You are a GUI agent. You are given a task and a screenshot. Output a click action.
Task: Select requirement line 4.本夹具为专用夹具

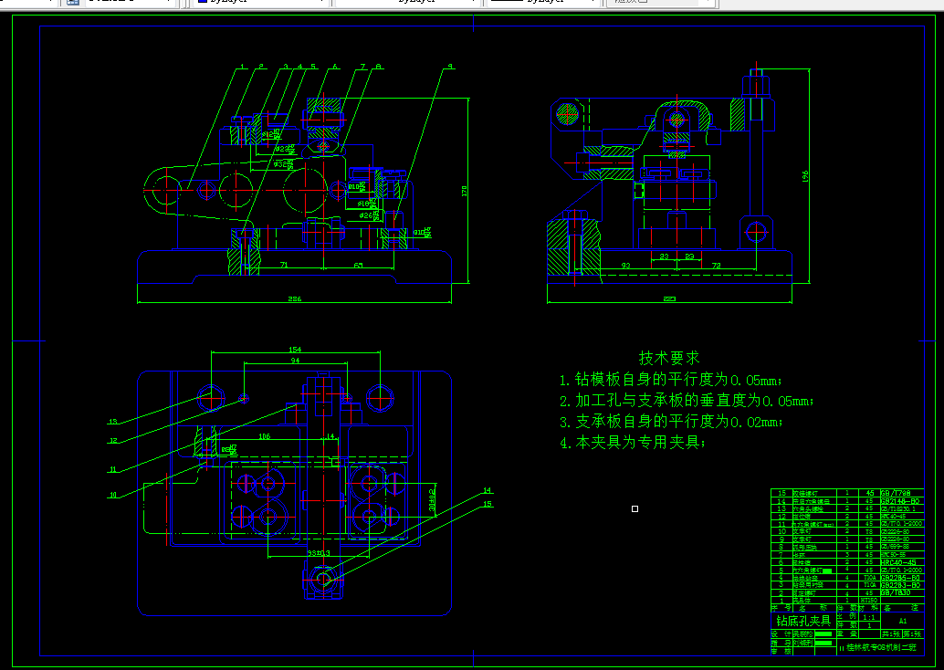coord(632,443)
